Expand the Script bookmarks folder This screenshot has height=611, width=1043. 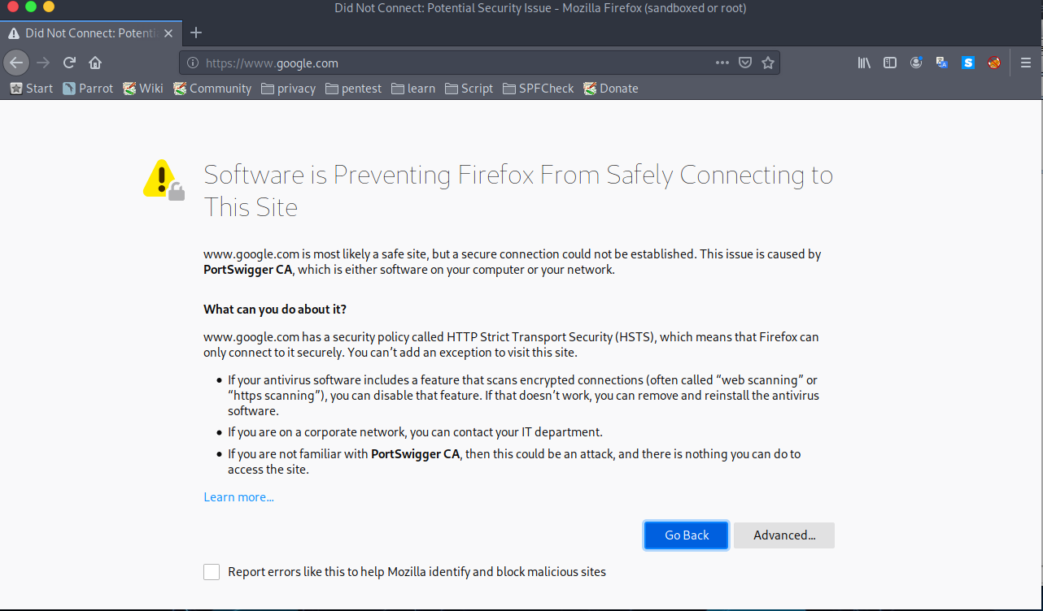pos(469,89)
